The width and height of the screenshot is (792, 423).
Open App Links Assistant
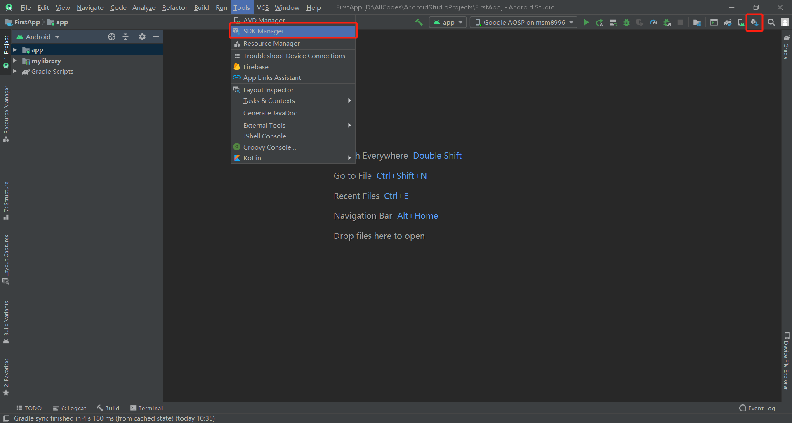coord(293,77)
